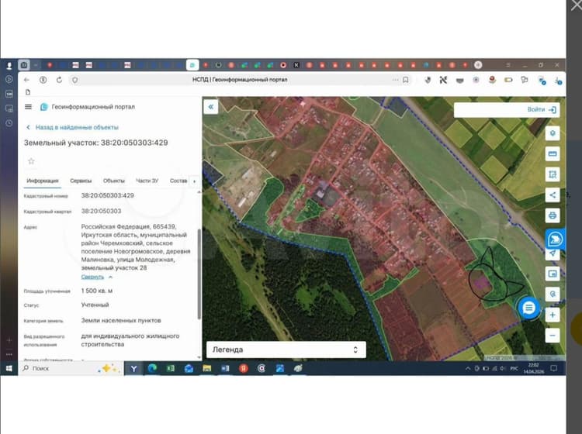Switch to the Сервисы tab

pyautogui.click(x=81, y=181)
